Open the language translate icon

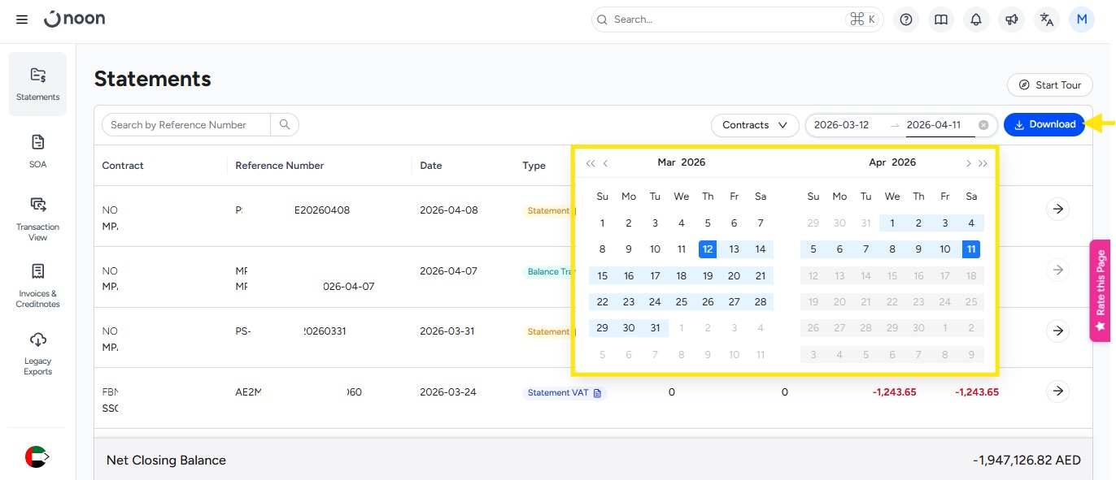[1047, 19]
